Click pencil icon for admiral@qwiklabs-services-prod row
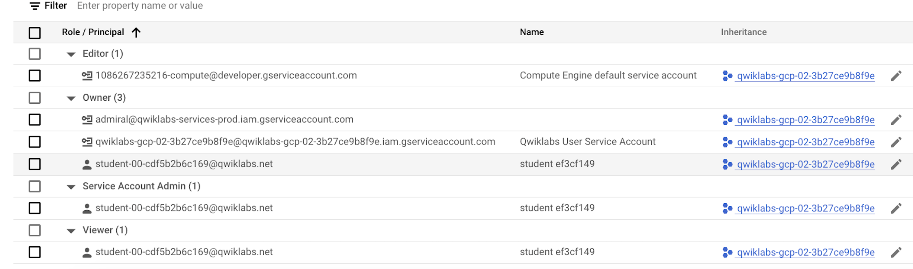 (x=896, y=120)
